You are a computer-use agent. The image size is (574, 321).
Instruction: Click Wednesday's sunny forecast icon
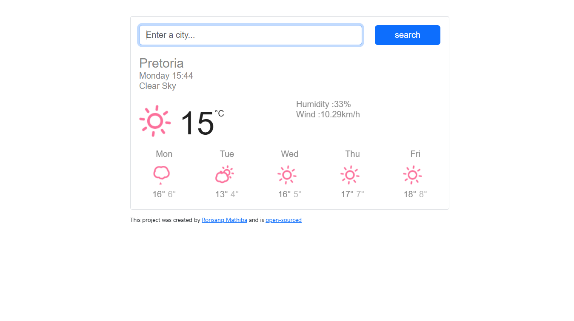coord(287,175)
